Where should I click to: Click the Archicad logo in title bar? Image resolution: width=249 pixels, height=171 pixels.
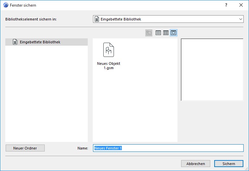[x=6, y=5]
